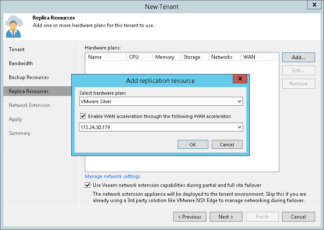Select the Bandwidth wizard step
Viewport: 324px width, 230px height.
pyautogui.click(x=21, y=63)
